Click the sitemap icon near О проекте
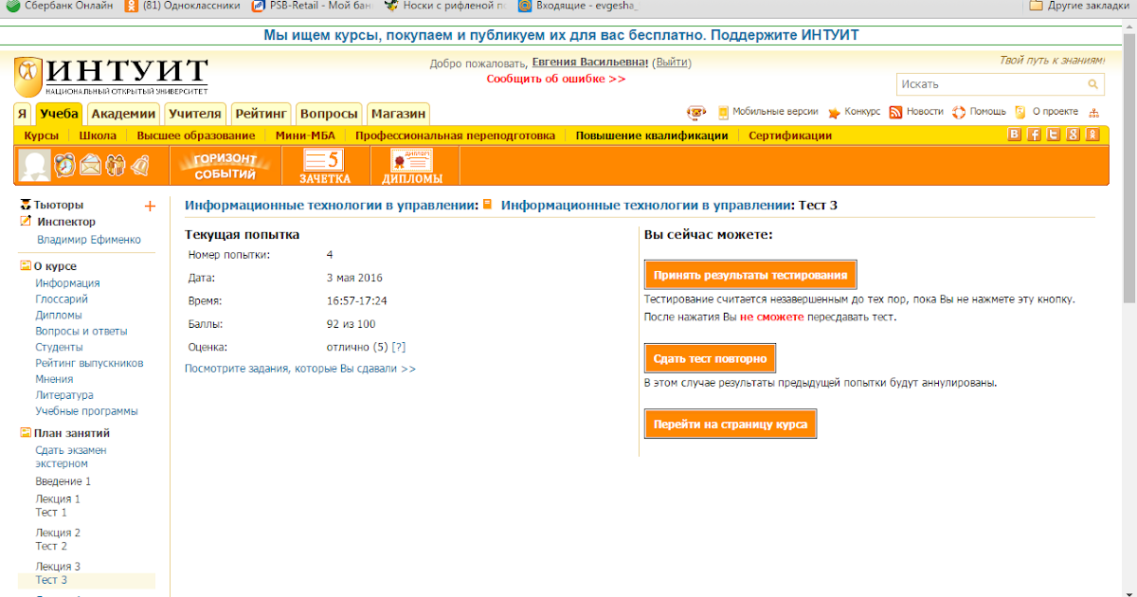Viewport: 1137px width, 597px height. (x=1094, y=112)
